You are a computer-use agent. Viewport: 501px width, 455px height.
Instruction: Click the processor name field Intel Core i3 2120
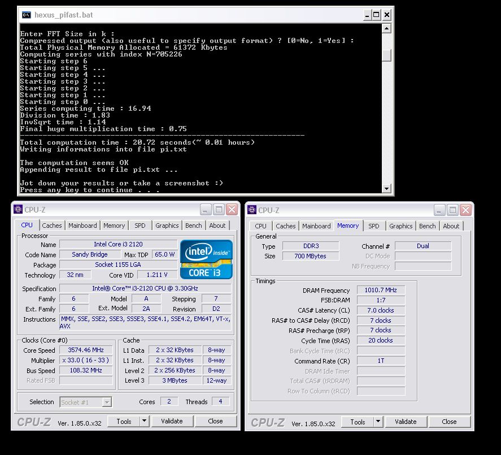[118, 244]
